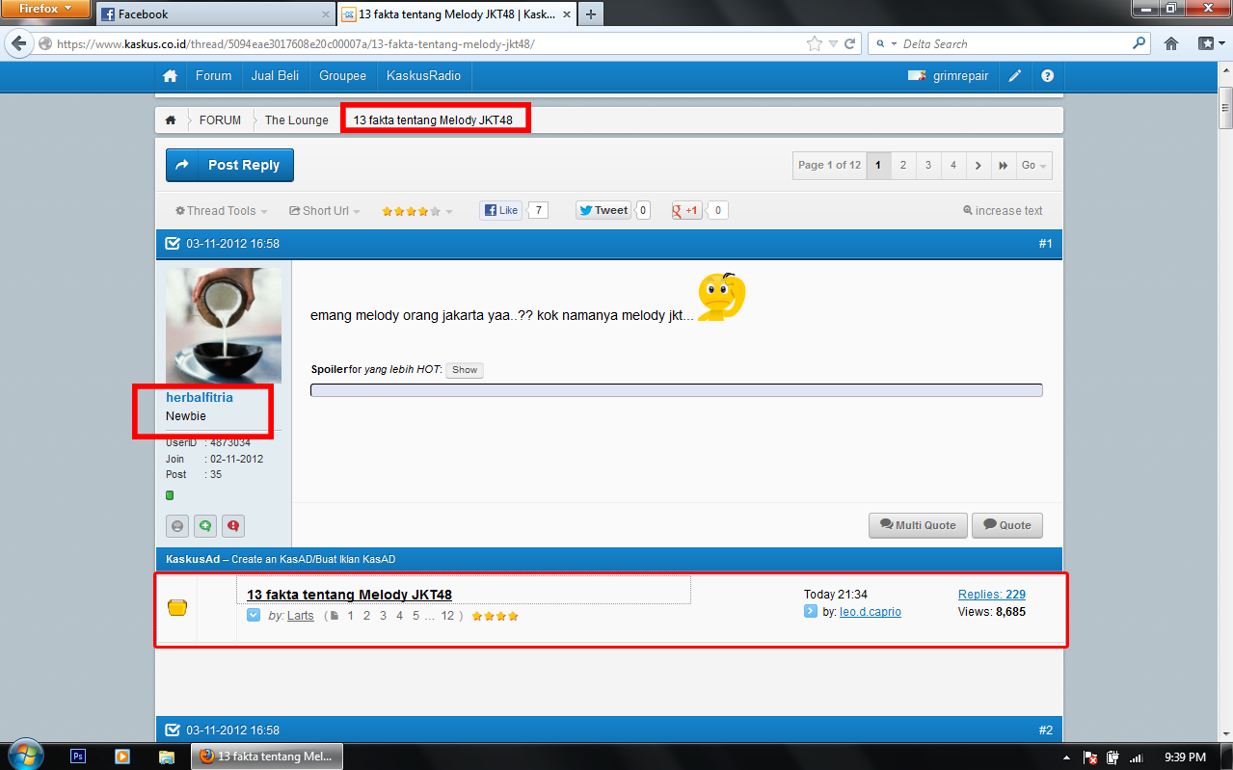The image size is (1233, 770).
Task: Click the Post Reply button
Action: pos(229,165)
